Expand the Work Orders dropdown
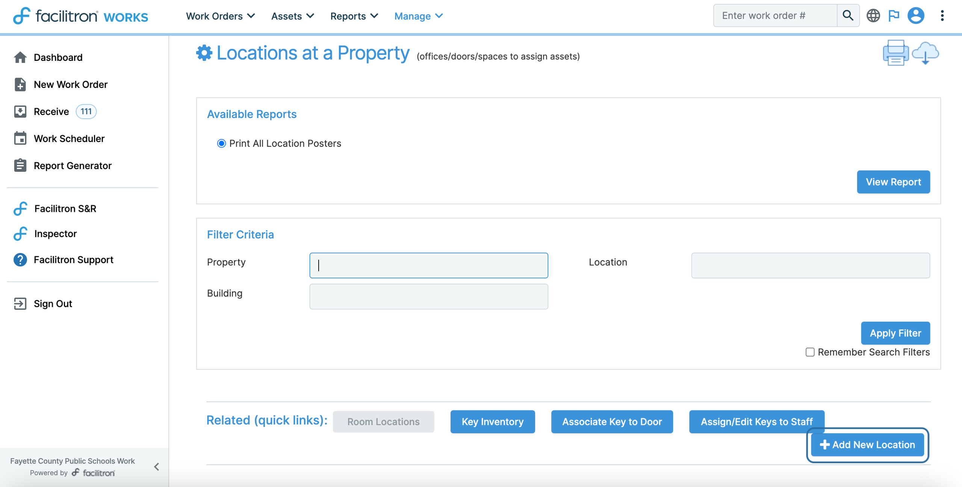 coord(220,16)
